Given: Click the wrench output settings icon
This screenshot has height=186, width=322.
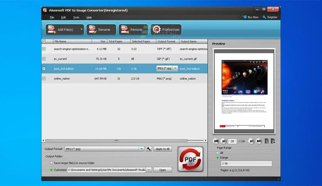Looking at the screenshot, I should pyautogui.click(x=149, y=149).
